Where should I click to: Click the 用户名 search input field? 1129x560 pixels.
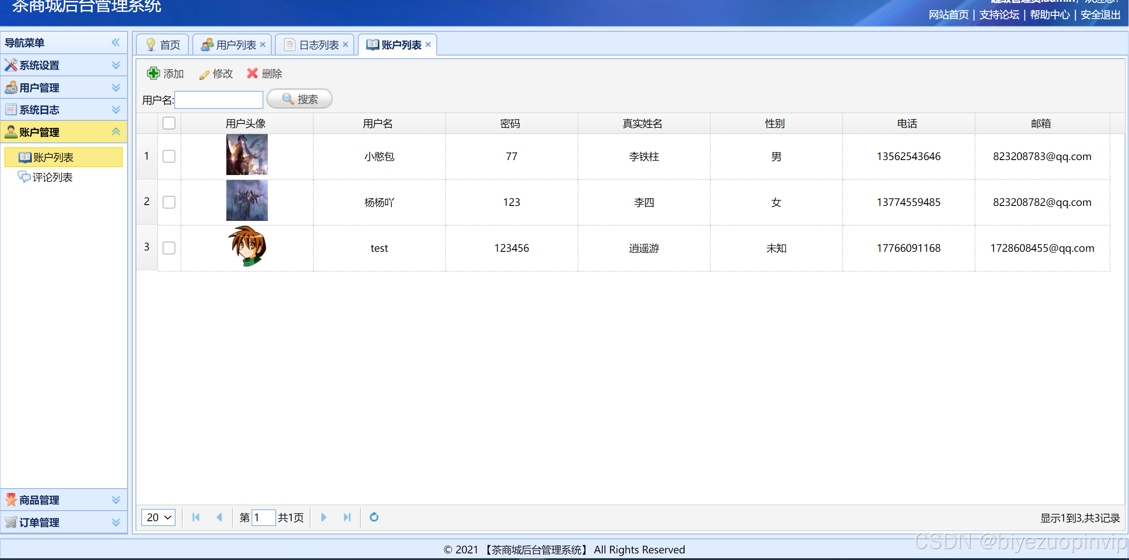[x=219, y=100]
